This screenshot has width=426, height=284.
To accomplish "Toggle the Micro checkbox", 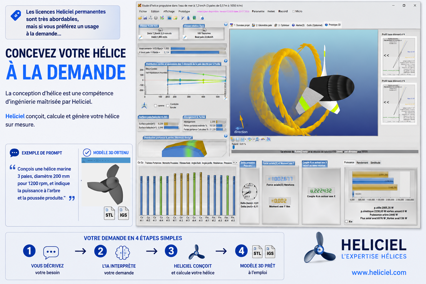I will click(x=293, y=11).
